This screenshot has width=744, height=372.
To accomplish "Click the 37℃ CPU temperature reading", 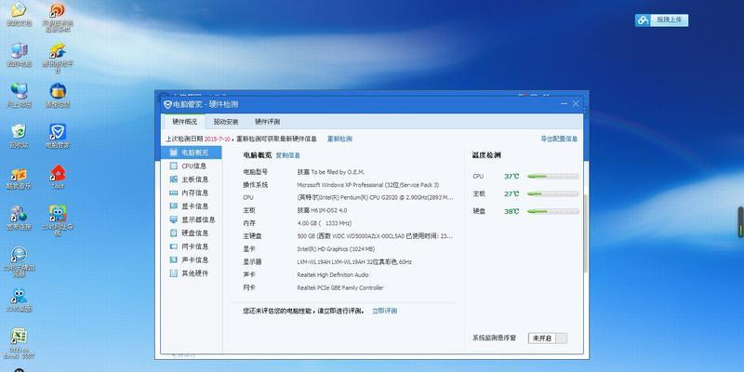I will tap(511, 176).
